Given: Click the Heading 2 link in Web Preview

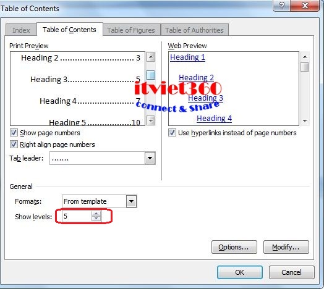Looking at the screenshot, I should [x=196, y=78].
